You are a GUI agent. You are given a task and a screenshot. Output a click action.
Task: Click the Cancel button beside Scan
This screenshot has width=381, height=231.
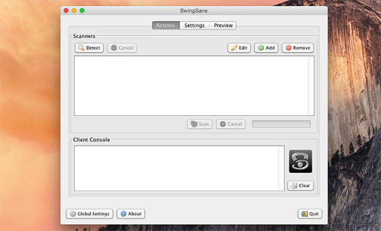pyautogui.click(x=231, y=124)
